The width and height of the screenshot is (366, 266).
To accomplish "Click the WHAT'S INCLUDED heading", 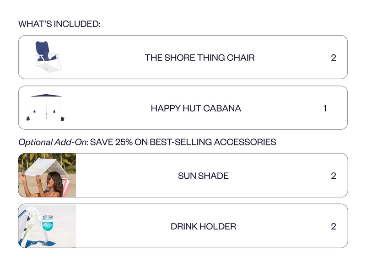I will [59, 24].
